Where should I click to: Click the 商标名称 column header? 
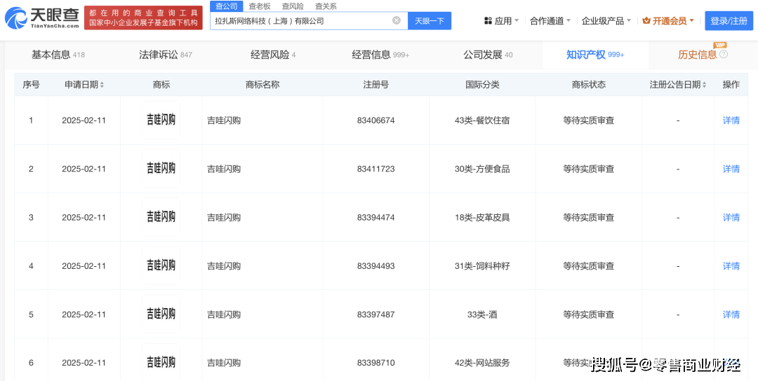[262, 85]
